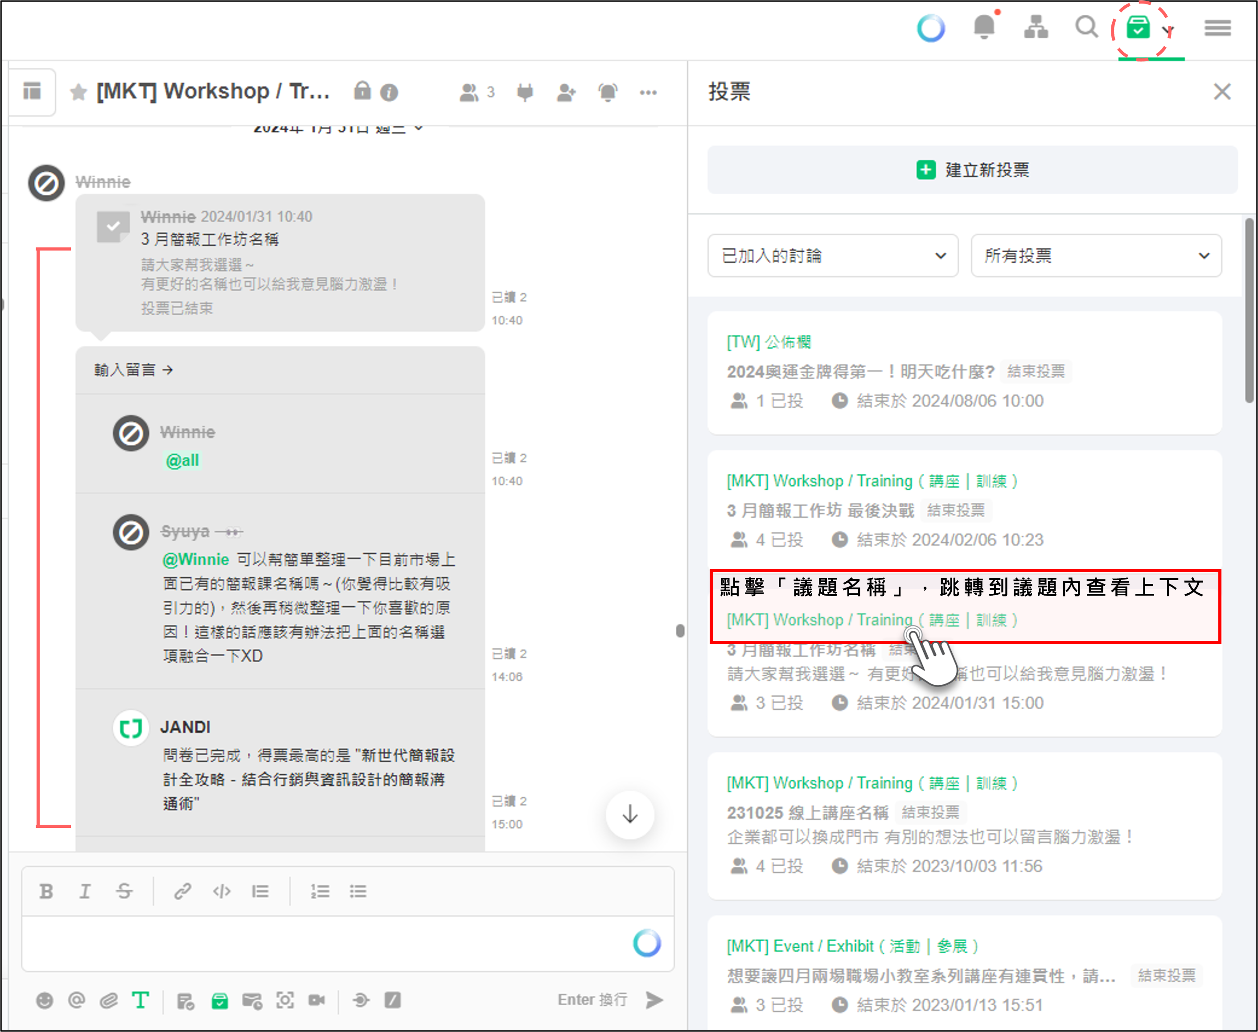Expand the date header dropdown chevron
Screen dimensions: 1258x1032
419,128
